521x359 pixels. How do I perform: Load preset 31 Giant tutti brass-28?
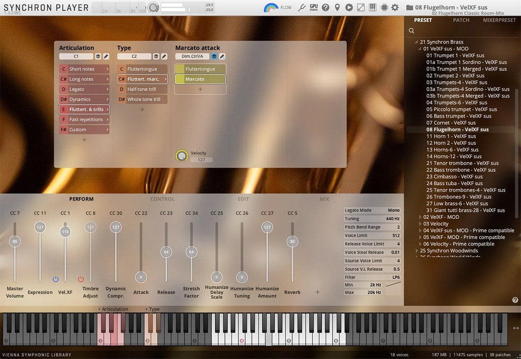465,210
